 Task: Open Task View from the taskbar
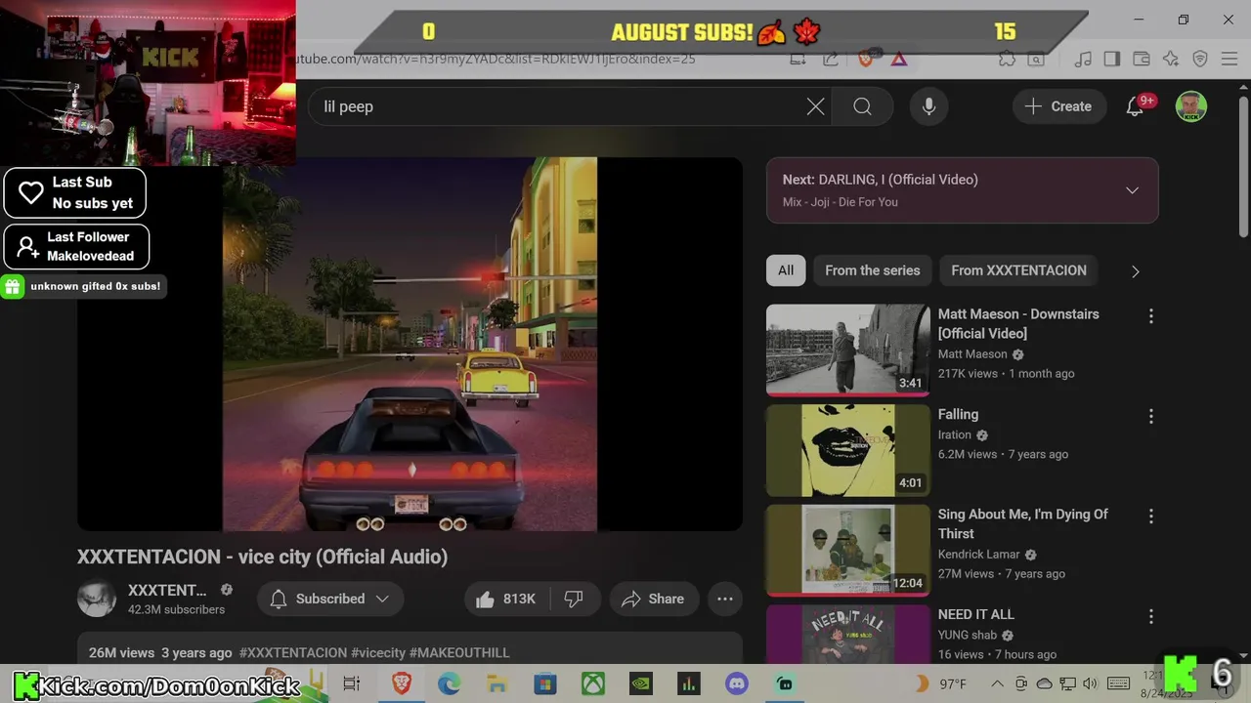(x=352, y=683)
